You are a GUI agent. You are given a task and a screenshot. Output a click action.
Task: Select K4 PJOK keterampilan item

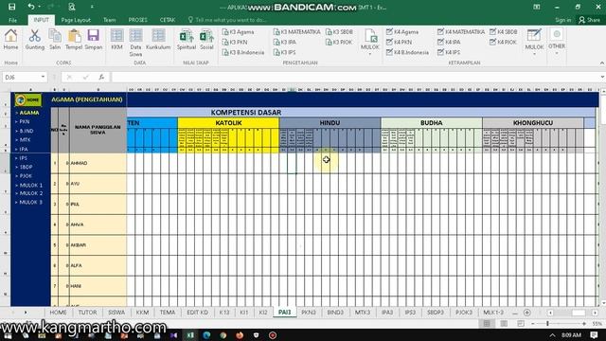pos(503,42)
